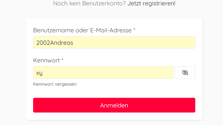Click into the Kennwort input field

[103, 73]
